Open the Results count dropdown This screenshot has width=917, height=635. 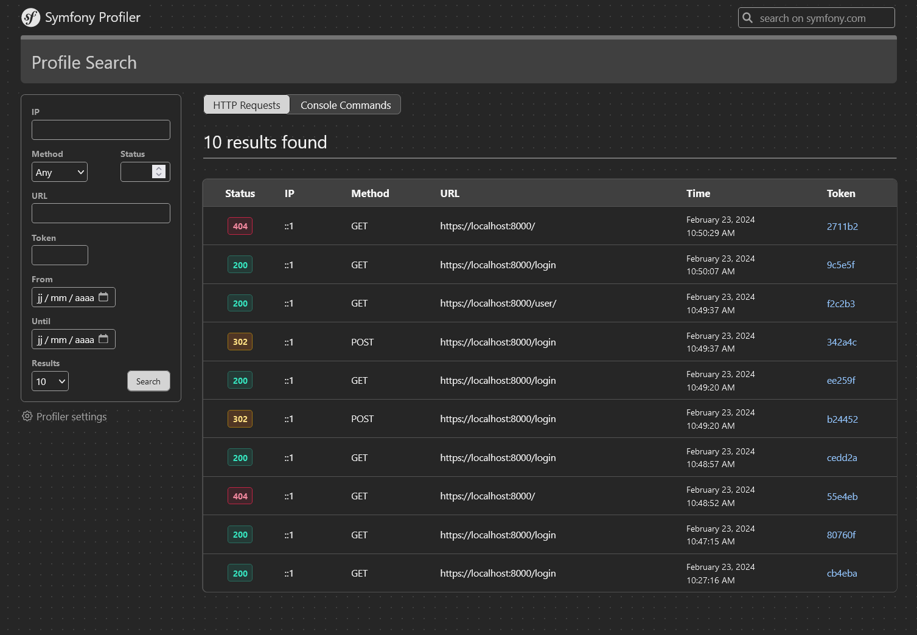[50, 381]
